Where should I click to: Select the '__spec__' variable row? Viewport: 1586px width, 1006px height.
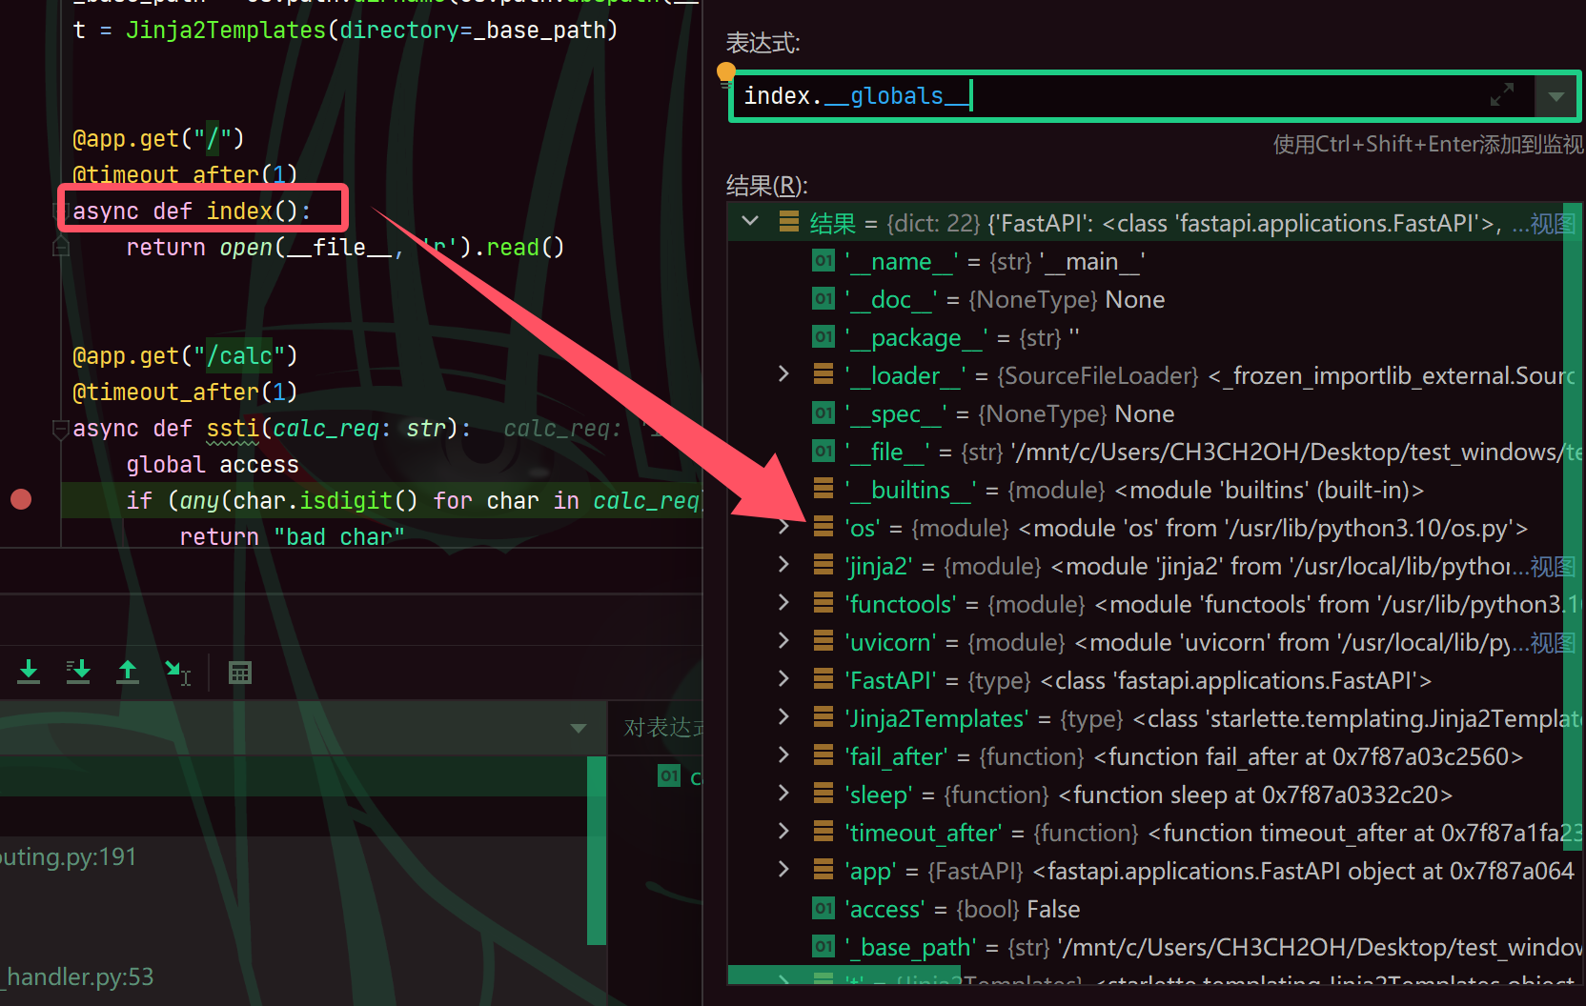1146,413
